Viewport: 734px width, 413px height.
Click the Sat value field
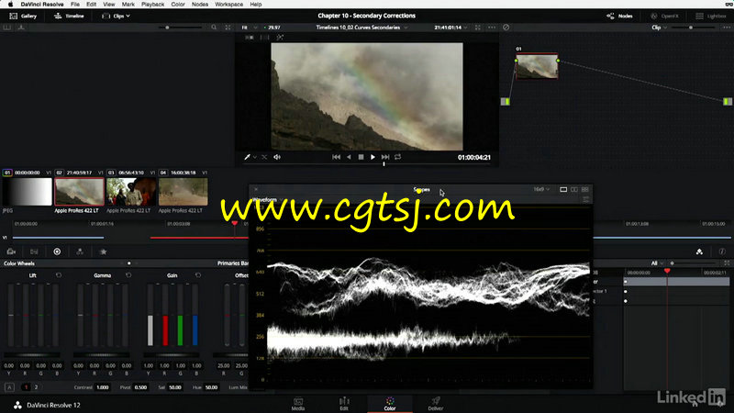pyautogui.click(x=175, y=387)
